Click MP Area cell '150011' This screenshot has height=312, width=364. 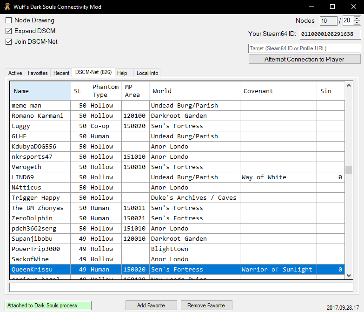click(x=135, y=208)
